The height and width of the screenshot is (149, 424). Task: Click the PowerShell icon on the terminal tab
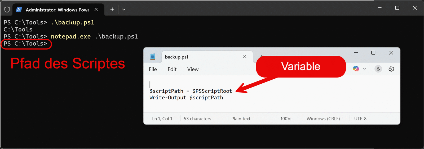19,10
